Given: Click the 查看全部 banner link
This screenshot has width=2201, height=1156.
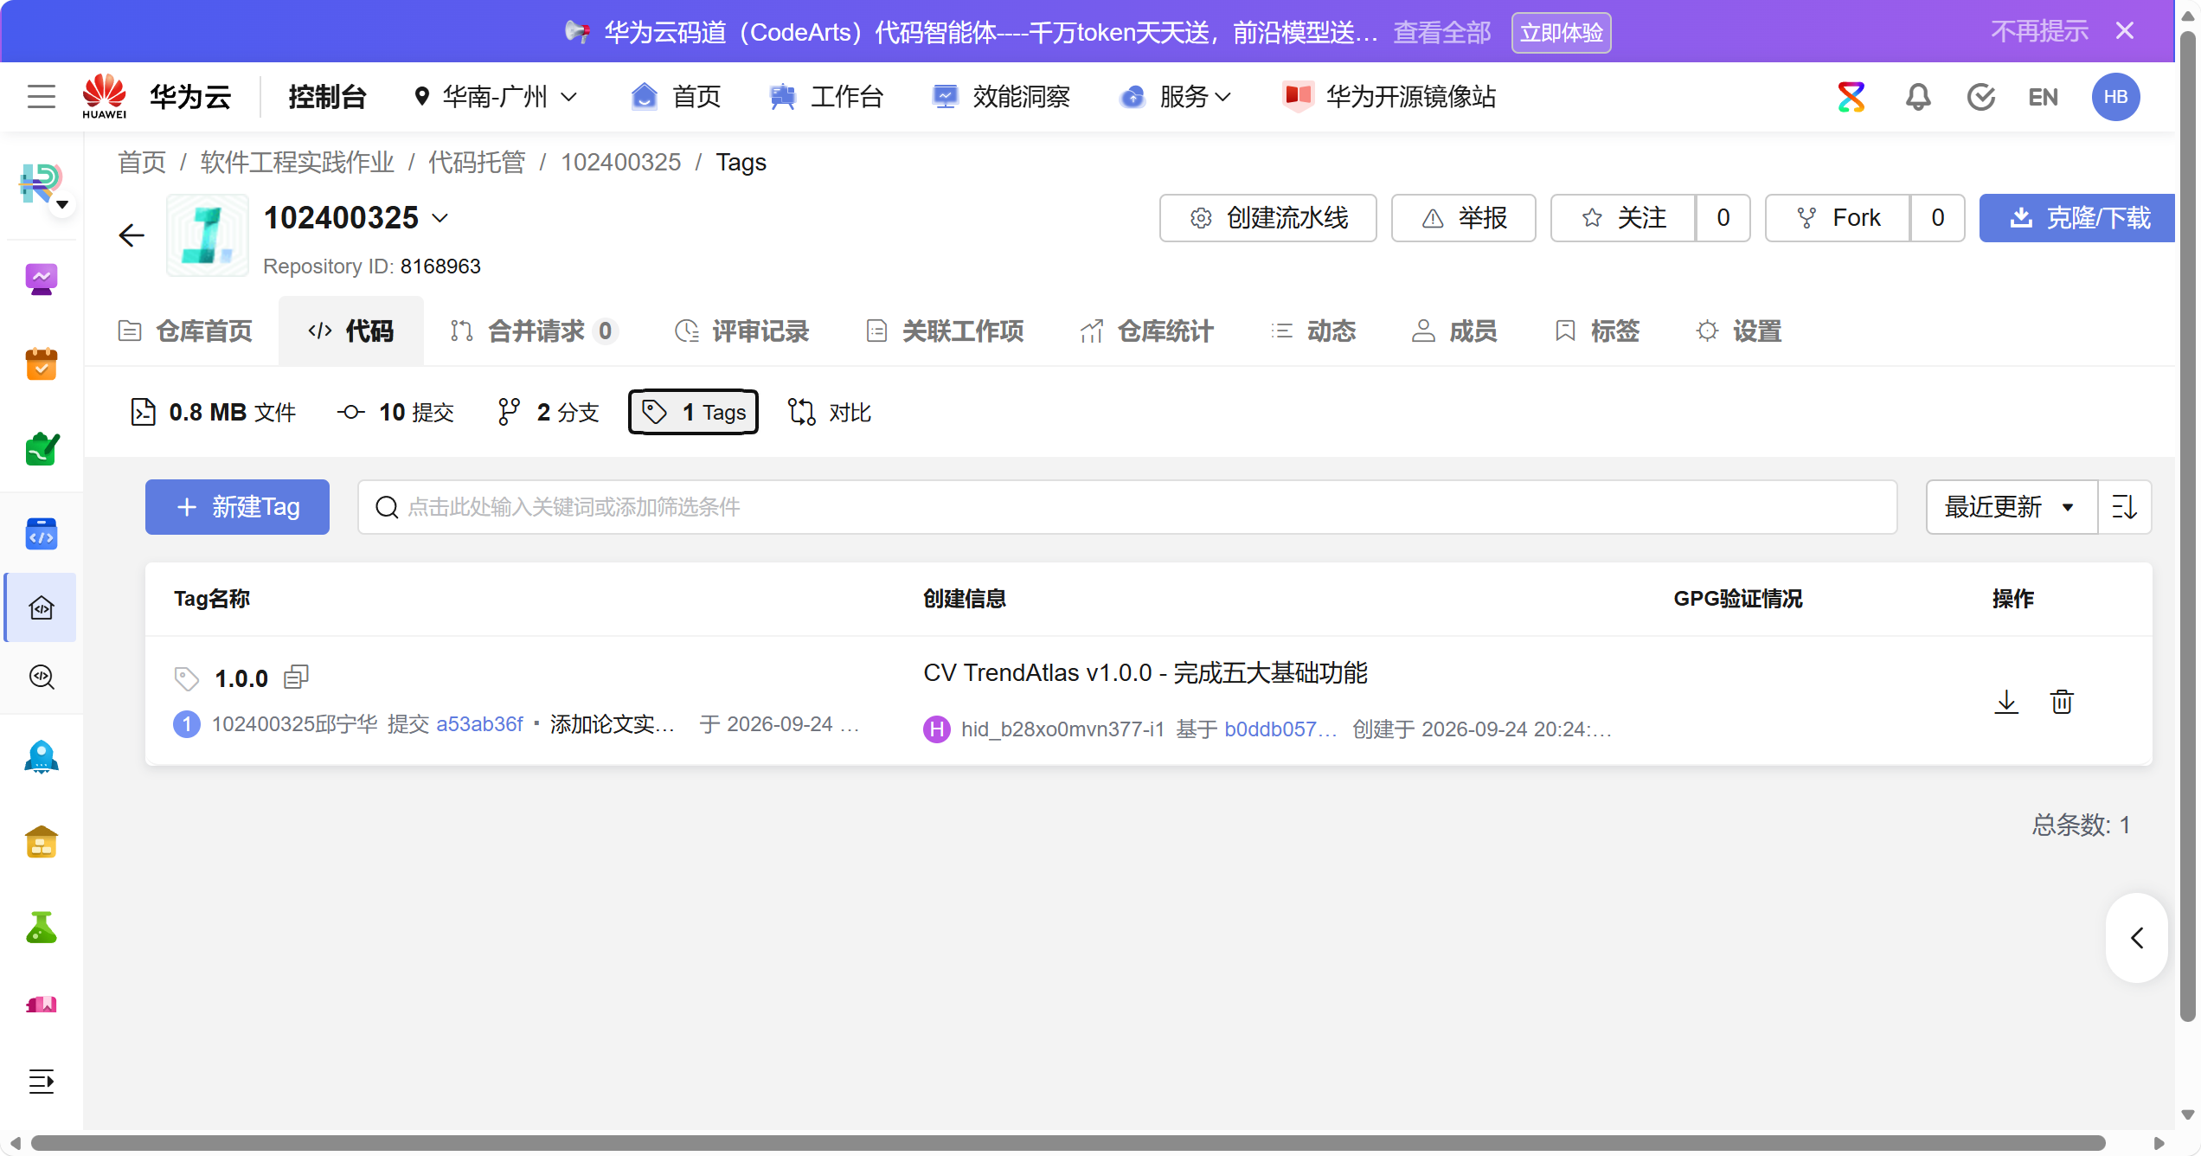Looking at the screenshot, I should click(1442, 33).
